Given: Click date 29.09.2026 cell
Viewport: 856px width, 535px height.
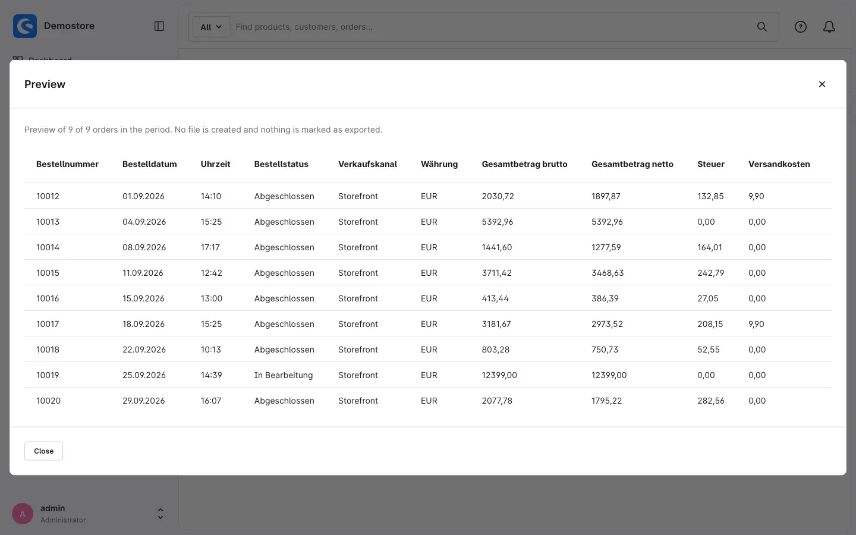Looking at the screenshot, I should click(144, 401).
